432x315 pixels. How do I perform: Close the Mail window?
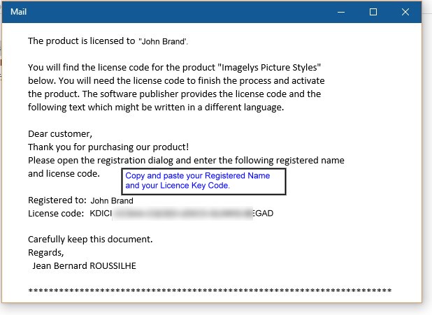[405, 12]
